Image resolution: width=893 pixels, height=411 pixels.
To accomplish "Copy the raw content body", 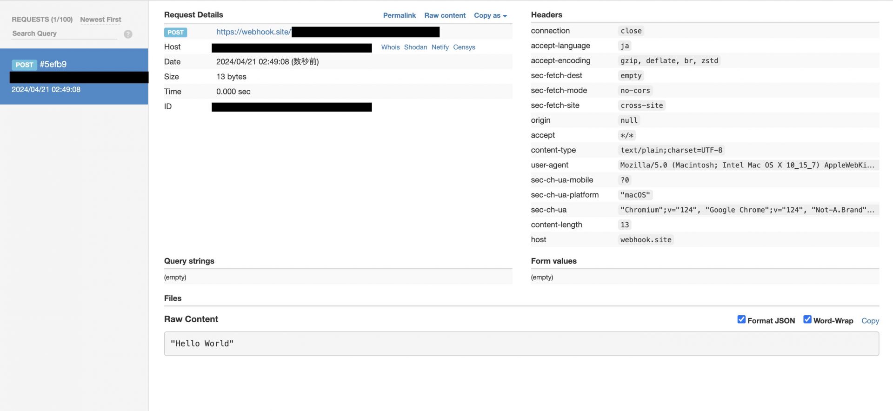I will (870, 321).
